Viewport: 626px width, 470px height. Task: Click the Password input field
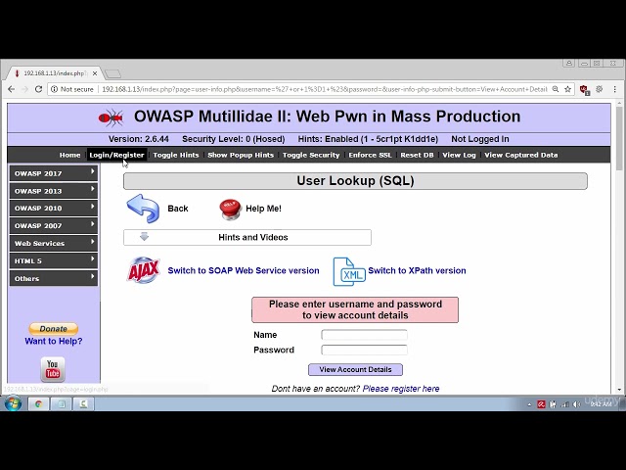tap(364, 351)
